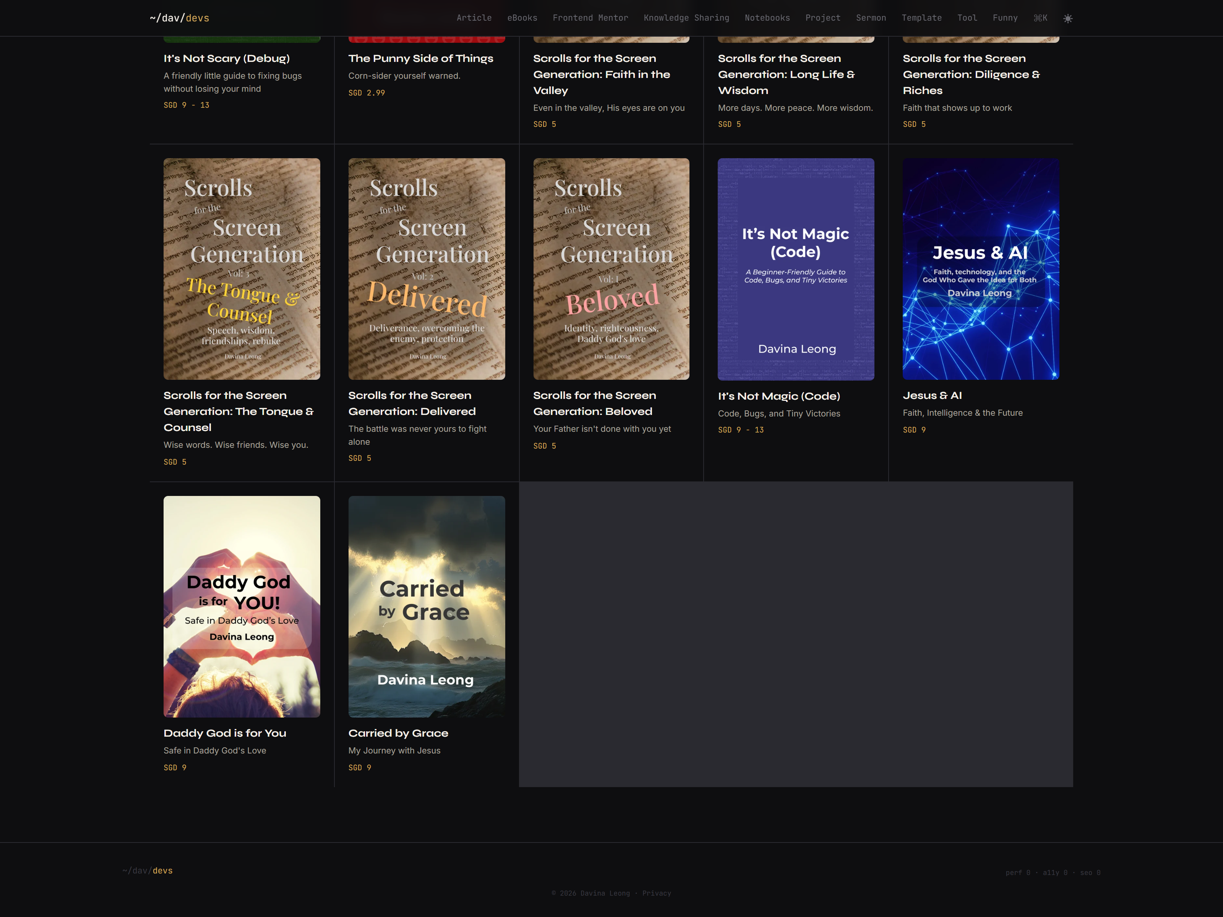Open the Knowledge Sharing nav item
This screenshot has height=917, width=1223.
(686, 18)
